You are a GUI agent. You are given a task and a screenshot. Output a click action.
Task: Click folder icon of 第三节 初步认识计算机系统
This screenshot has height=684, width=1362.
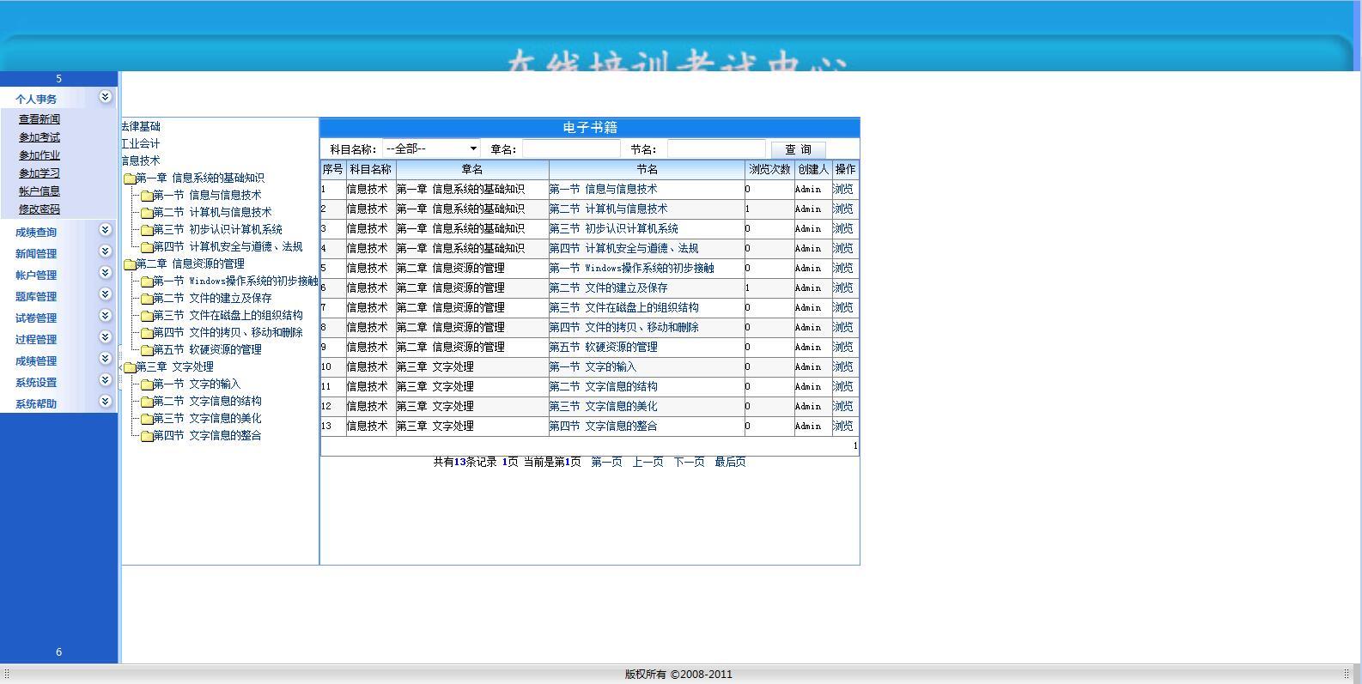tap(147, 230)
